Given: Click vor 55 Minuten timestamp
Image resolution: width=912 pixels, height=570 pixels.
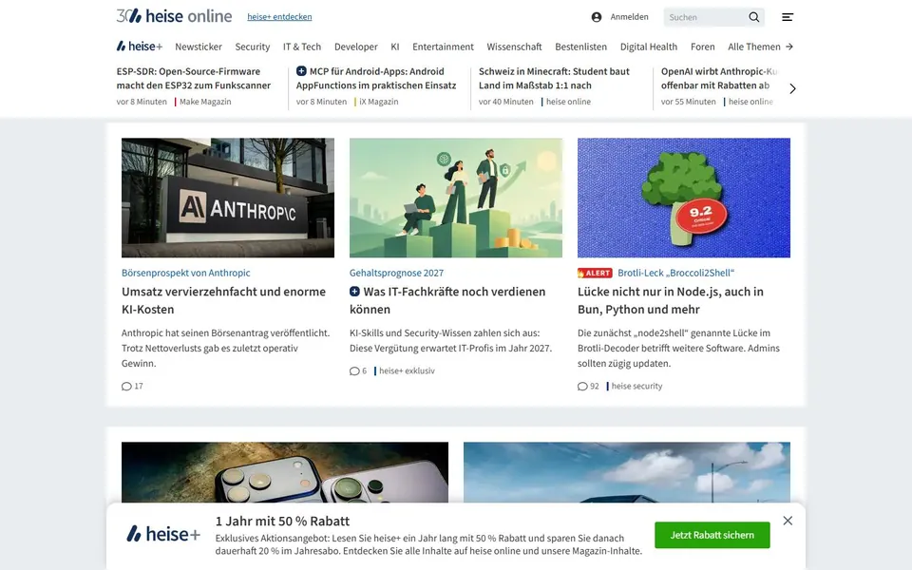Looking at the screenshot, I should point(689,102).
